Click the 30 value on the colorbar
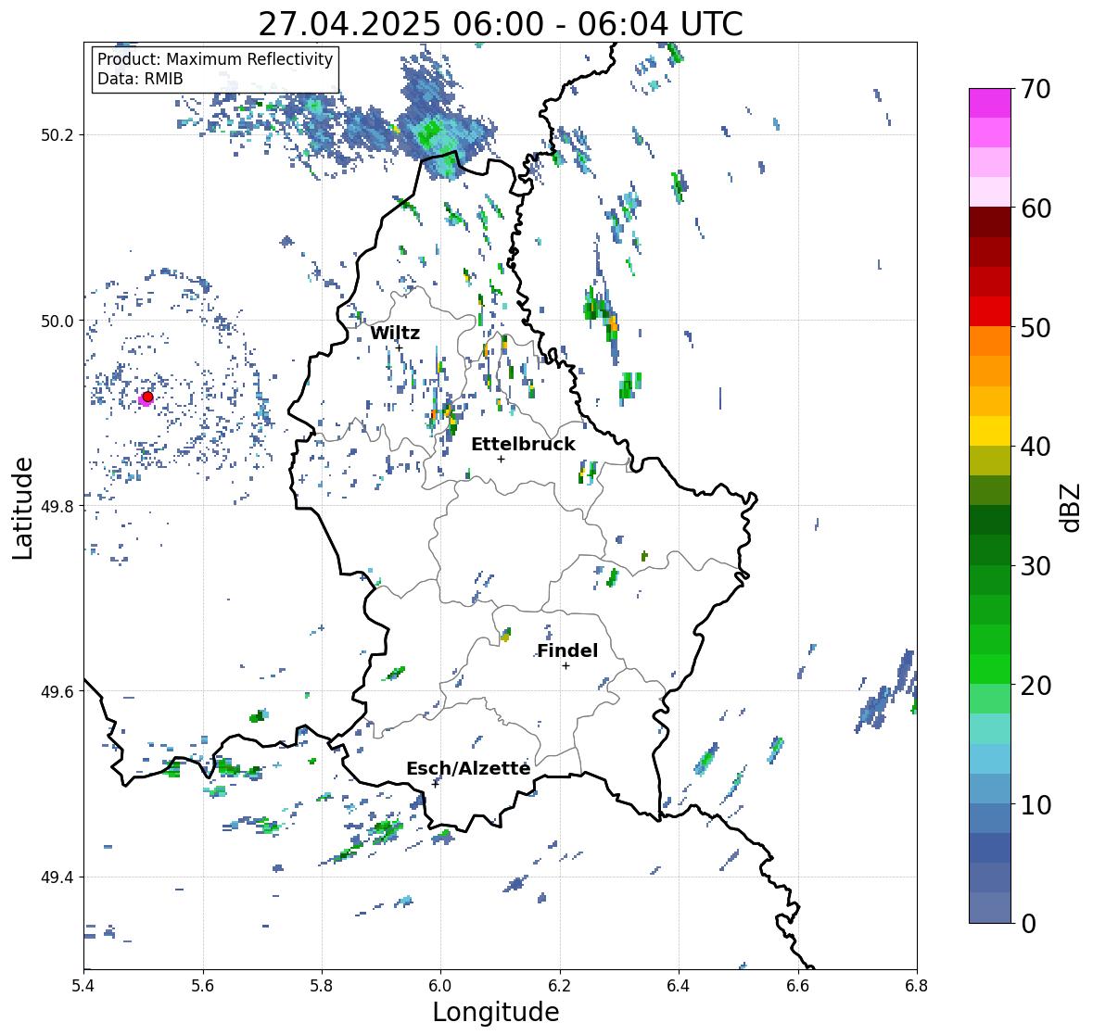This screenshot has height=1035, width=1093. click(1036, 566)
